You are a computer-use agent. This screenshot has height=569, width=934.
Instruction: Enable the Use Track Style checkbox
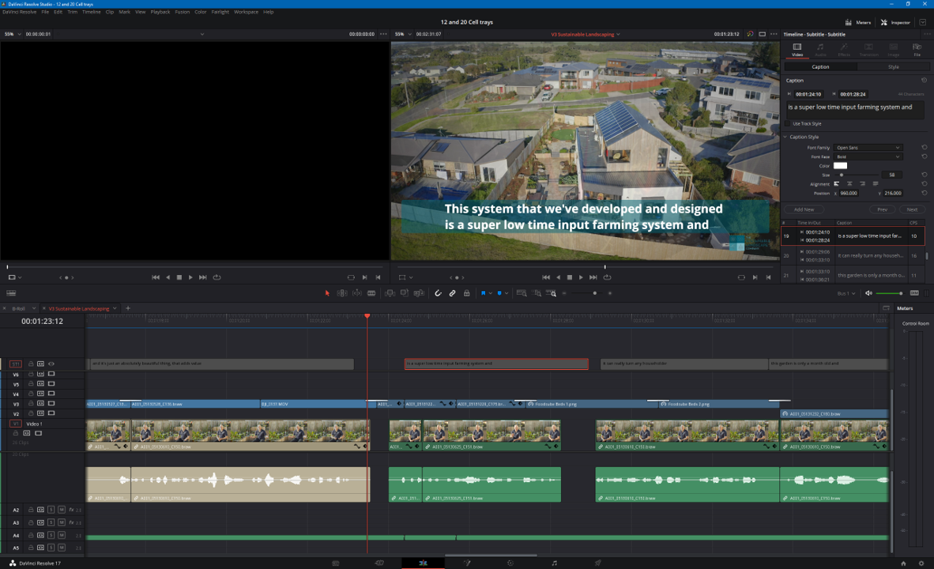coord(788,124)
